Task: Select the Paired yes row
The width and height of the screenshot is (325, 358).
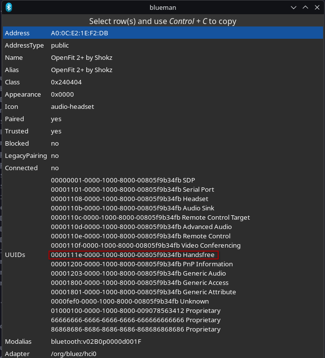Action: pos(163,119)
